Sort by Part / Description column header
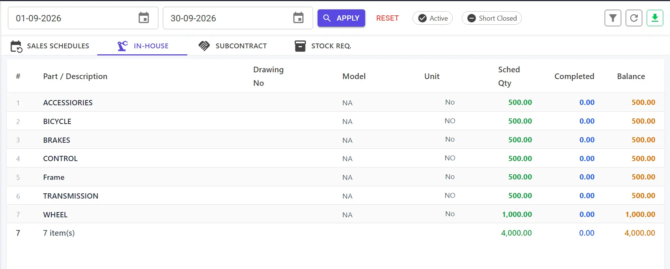The height and width of the screenshot is (269, 670). pyautogui.click(x=75, y=76)
